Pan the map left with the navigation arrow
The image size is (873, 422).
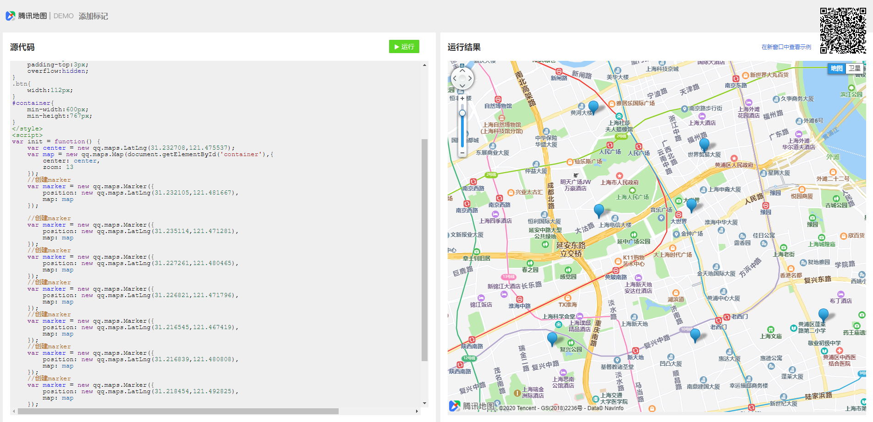point(454,78)
